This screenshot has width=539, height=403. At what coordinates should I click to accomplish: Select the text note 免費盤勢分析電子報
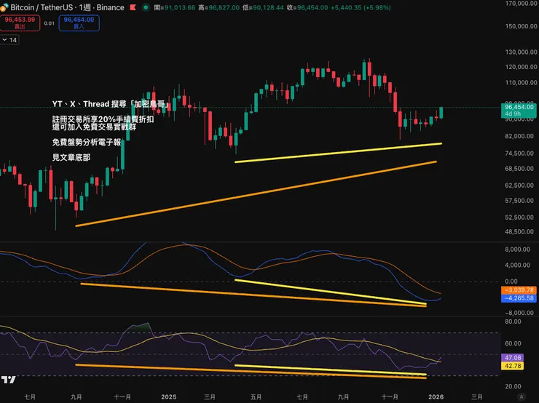pyautogui.click(x=87, y=142)
